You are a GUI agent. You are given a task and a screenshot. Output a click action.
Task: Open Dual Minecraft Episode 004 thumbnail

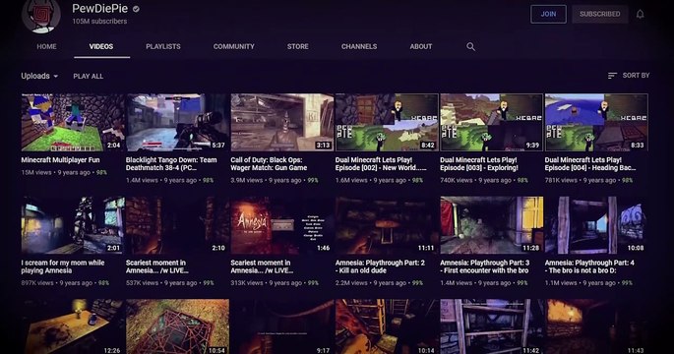click(596, 123)
